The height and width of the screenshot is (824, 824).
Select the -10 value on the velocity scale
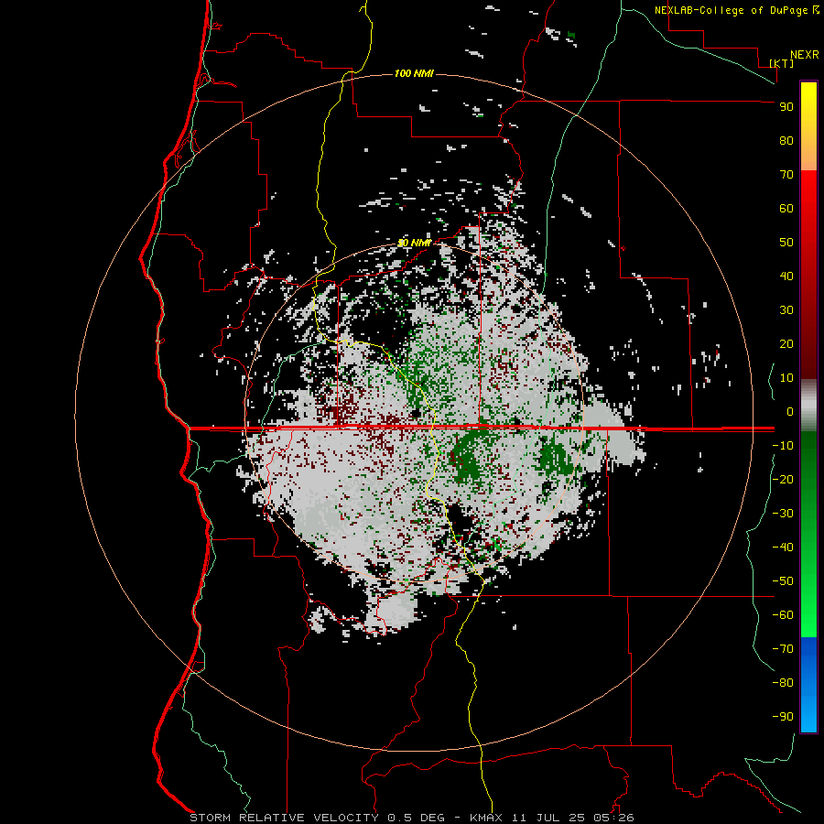[783, 446]
